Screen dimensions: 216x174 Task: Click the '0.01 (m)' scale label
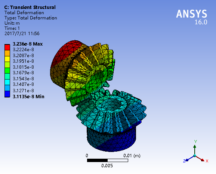132,156
